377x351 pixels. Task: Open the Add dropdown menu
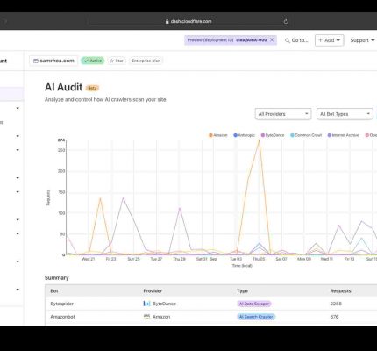(330, 40)
